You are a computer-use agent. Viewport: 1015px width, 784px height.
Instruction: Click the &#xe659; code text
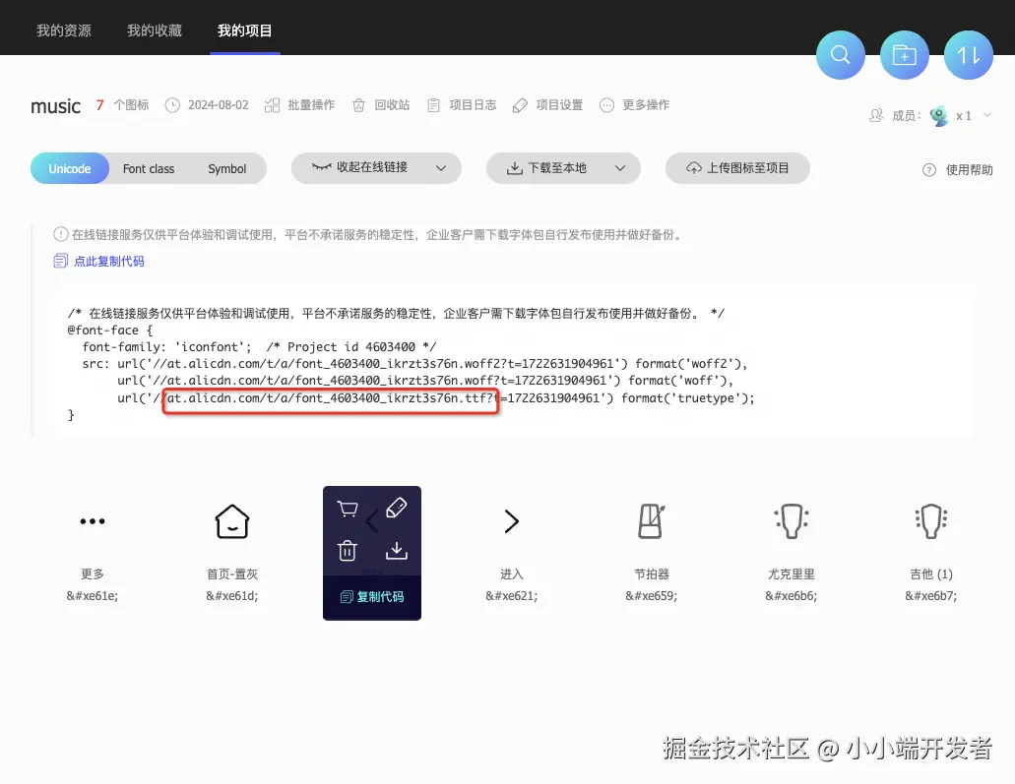[x=651, y=596]
